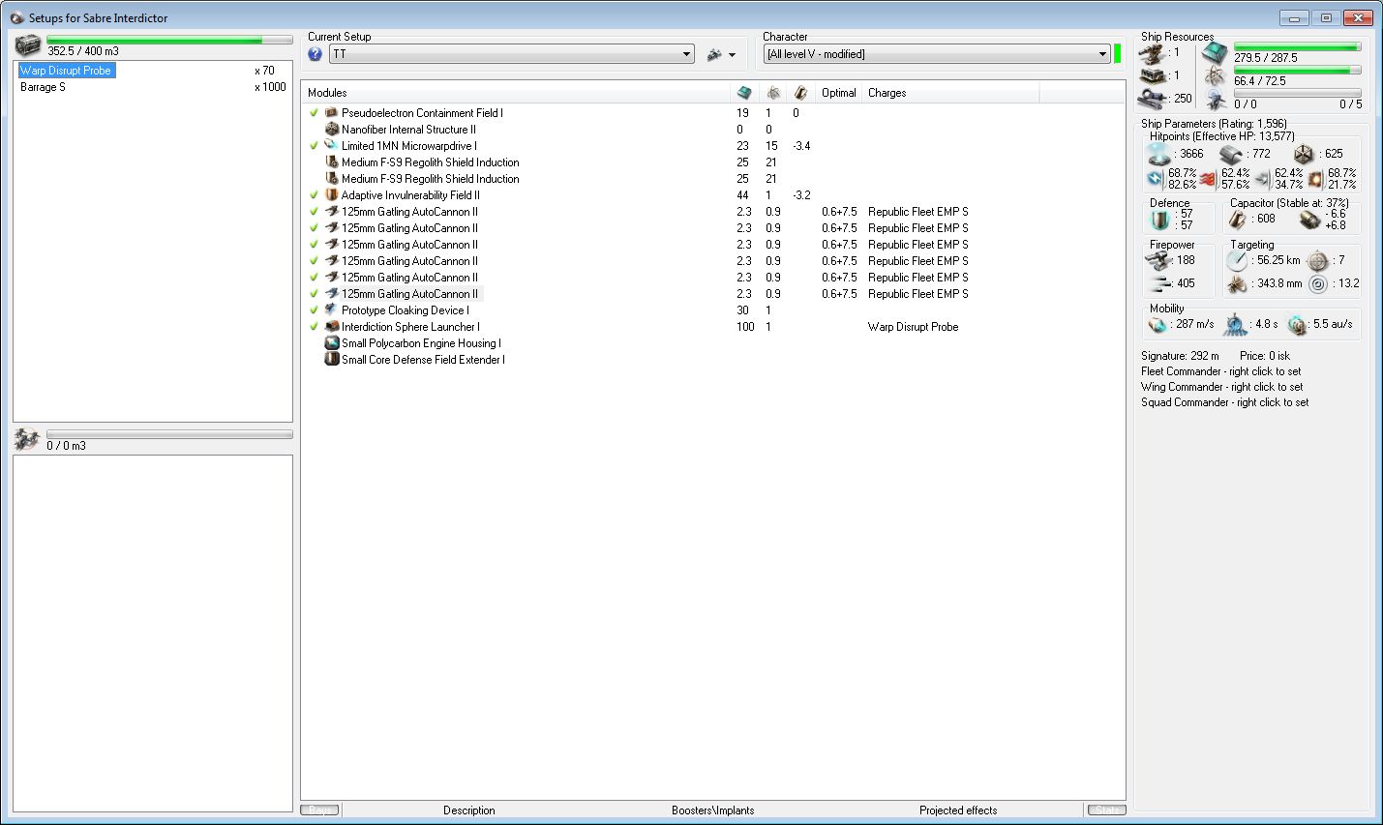Select the Small Core Defense Field Extender I rig

pos(423,360)
